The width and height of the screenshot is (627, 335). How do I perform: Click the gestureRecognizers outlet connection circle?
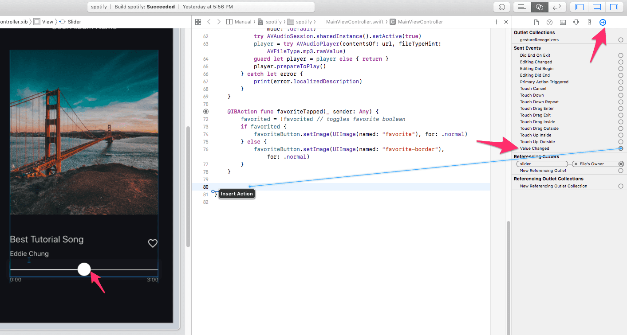(x=621, y=40)
